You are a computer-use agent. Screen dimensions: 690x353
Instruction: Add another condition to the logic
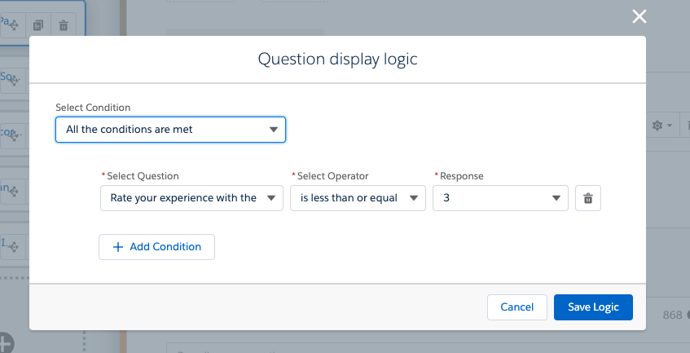(156, 247)
